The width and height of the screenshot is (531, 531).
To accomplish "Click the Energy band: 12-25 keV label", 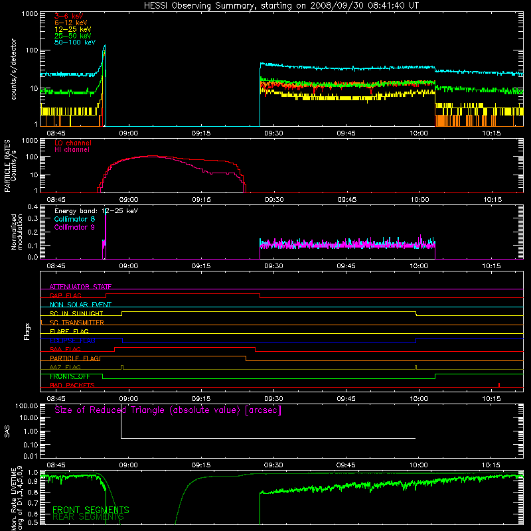I will point(96,211).
